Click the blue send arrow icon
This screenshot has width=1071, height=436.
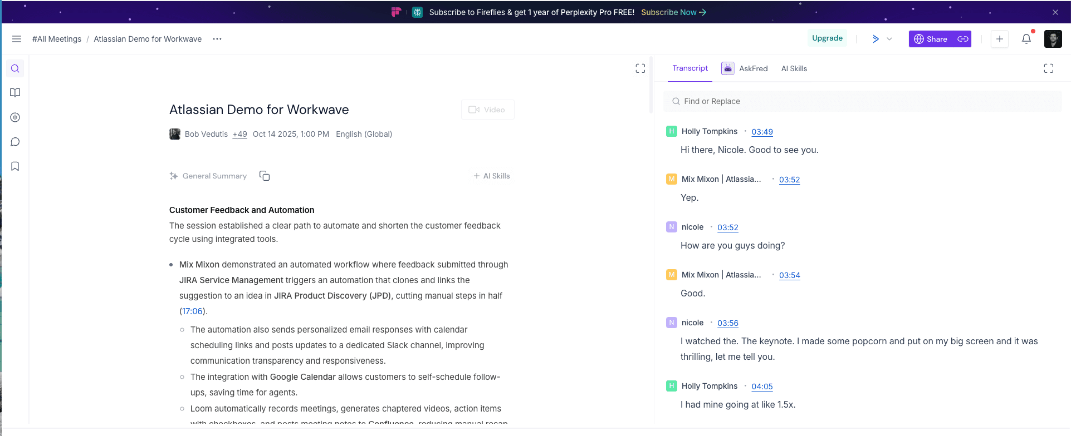(876, 39)
